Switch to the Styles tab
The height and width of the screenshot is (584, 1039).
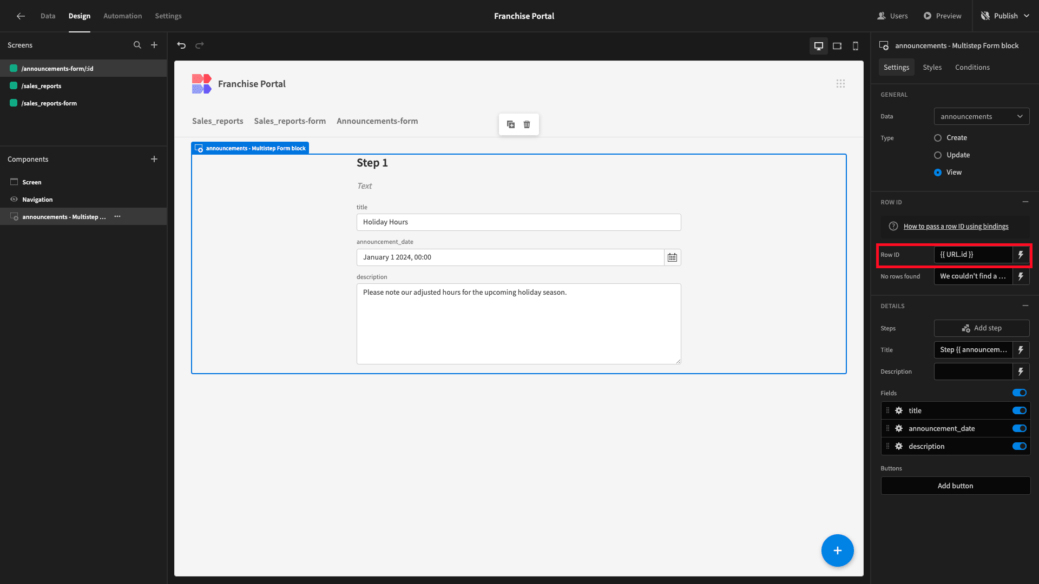[932, 68]
